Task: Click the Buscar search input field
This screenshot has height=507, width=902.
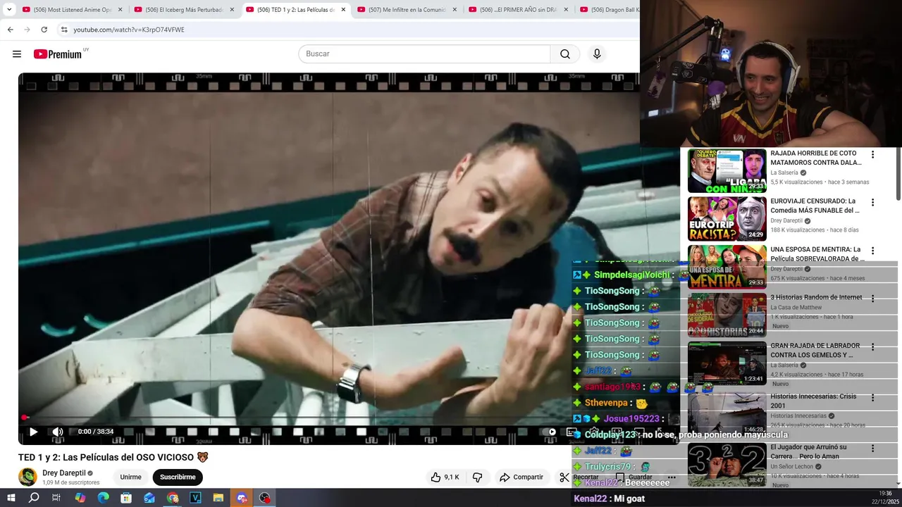Action: pos(424,54)
